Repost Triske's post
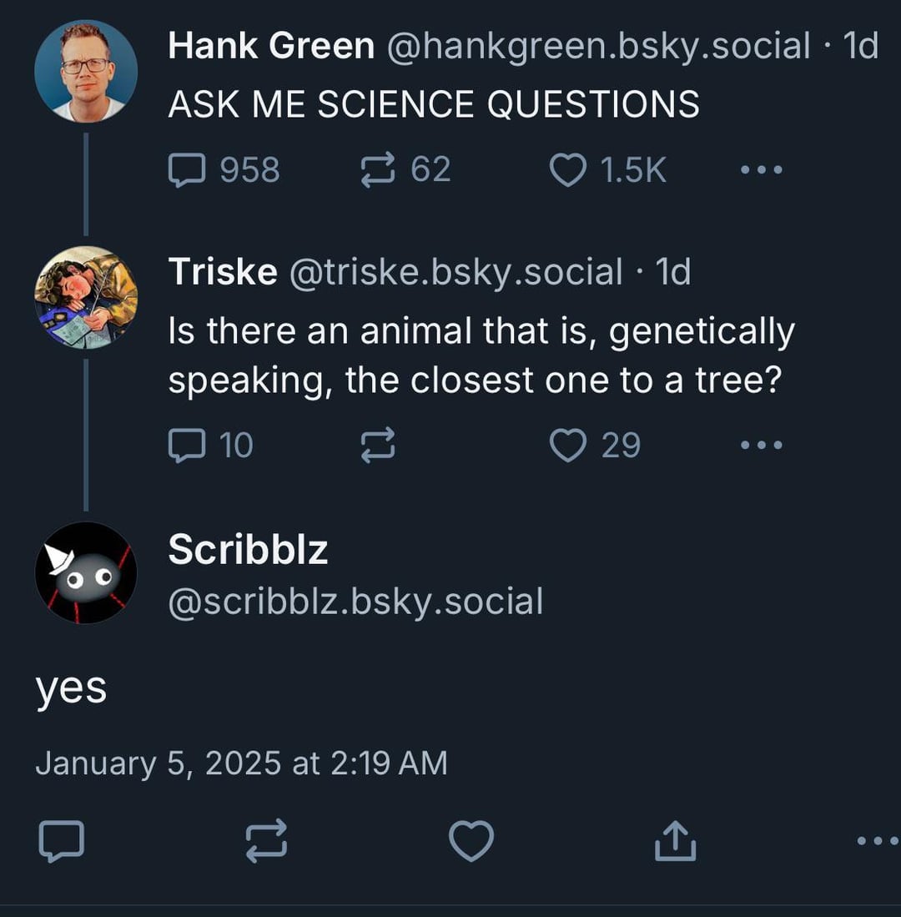Screen dimensions: 901x917 (377, 445)
